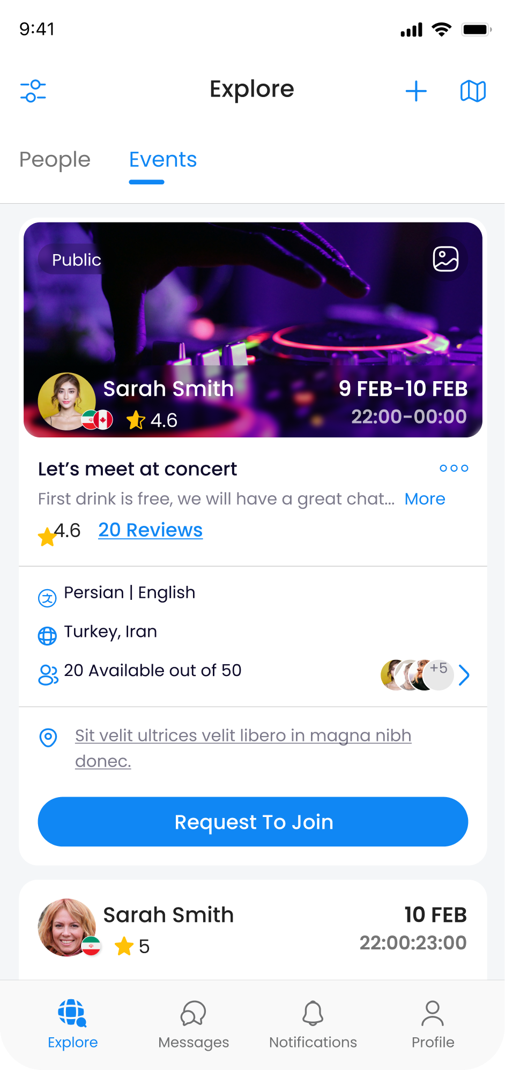
Task: Tap the +5 attendee avatars group
Action: coord(417,675)
